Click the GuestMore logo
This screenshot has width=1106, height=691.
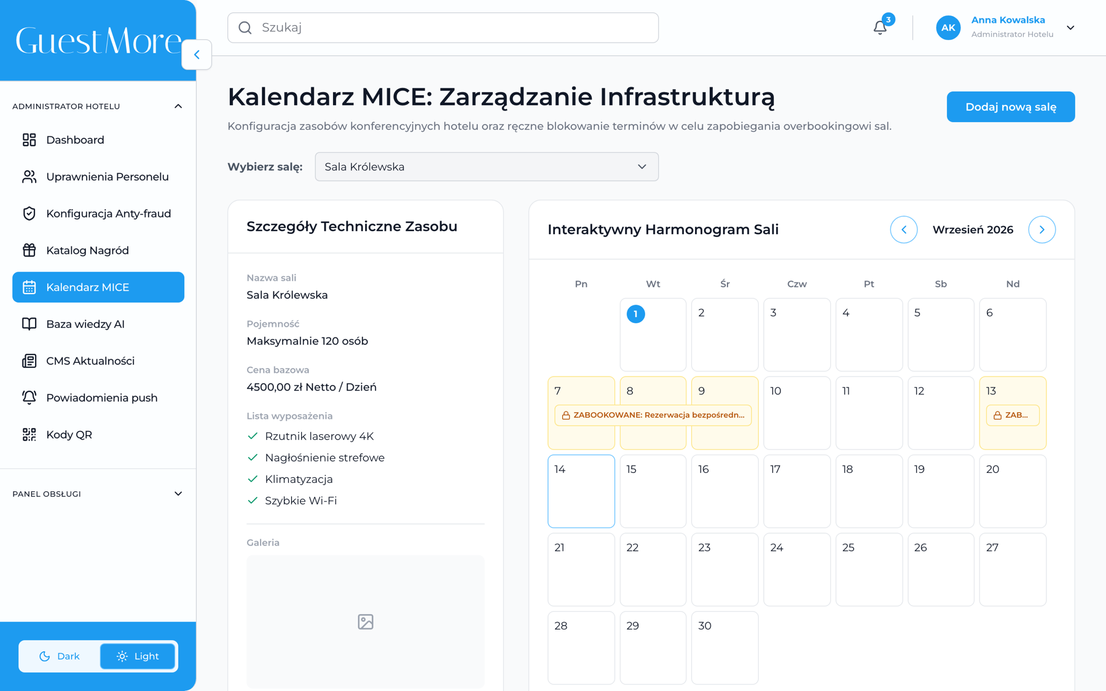point(98,41)
